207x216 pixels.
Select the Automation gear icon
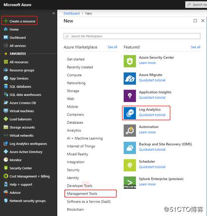click(x=130, y=130)
